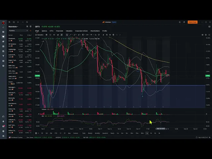
Task: Select the 5D range
Action: point(42,133)
